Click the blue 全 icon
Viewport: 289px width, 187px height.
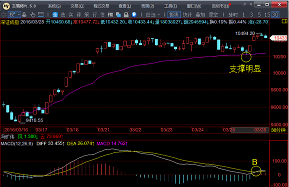55,14
